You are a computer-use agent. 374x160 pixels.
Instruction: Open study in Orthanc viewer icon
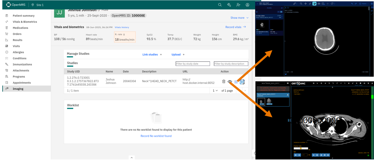(242, 82)
